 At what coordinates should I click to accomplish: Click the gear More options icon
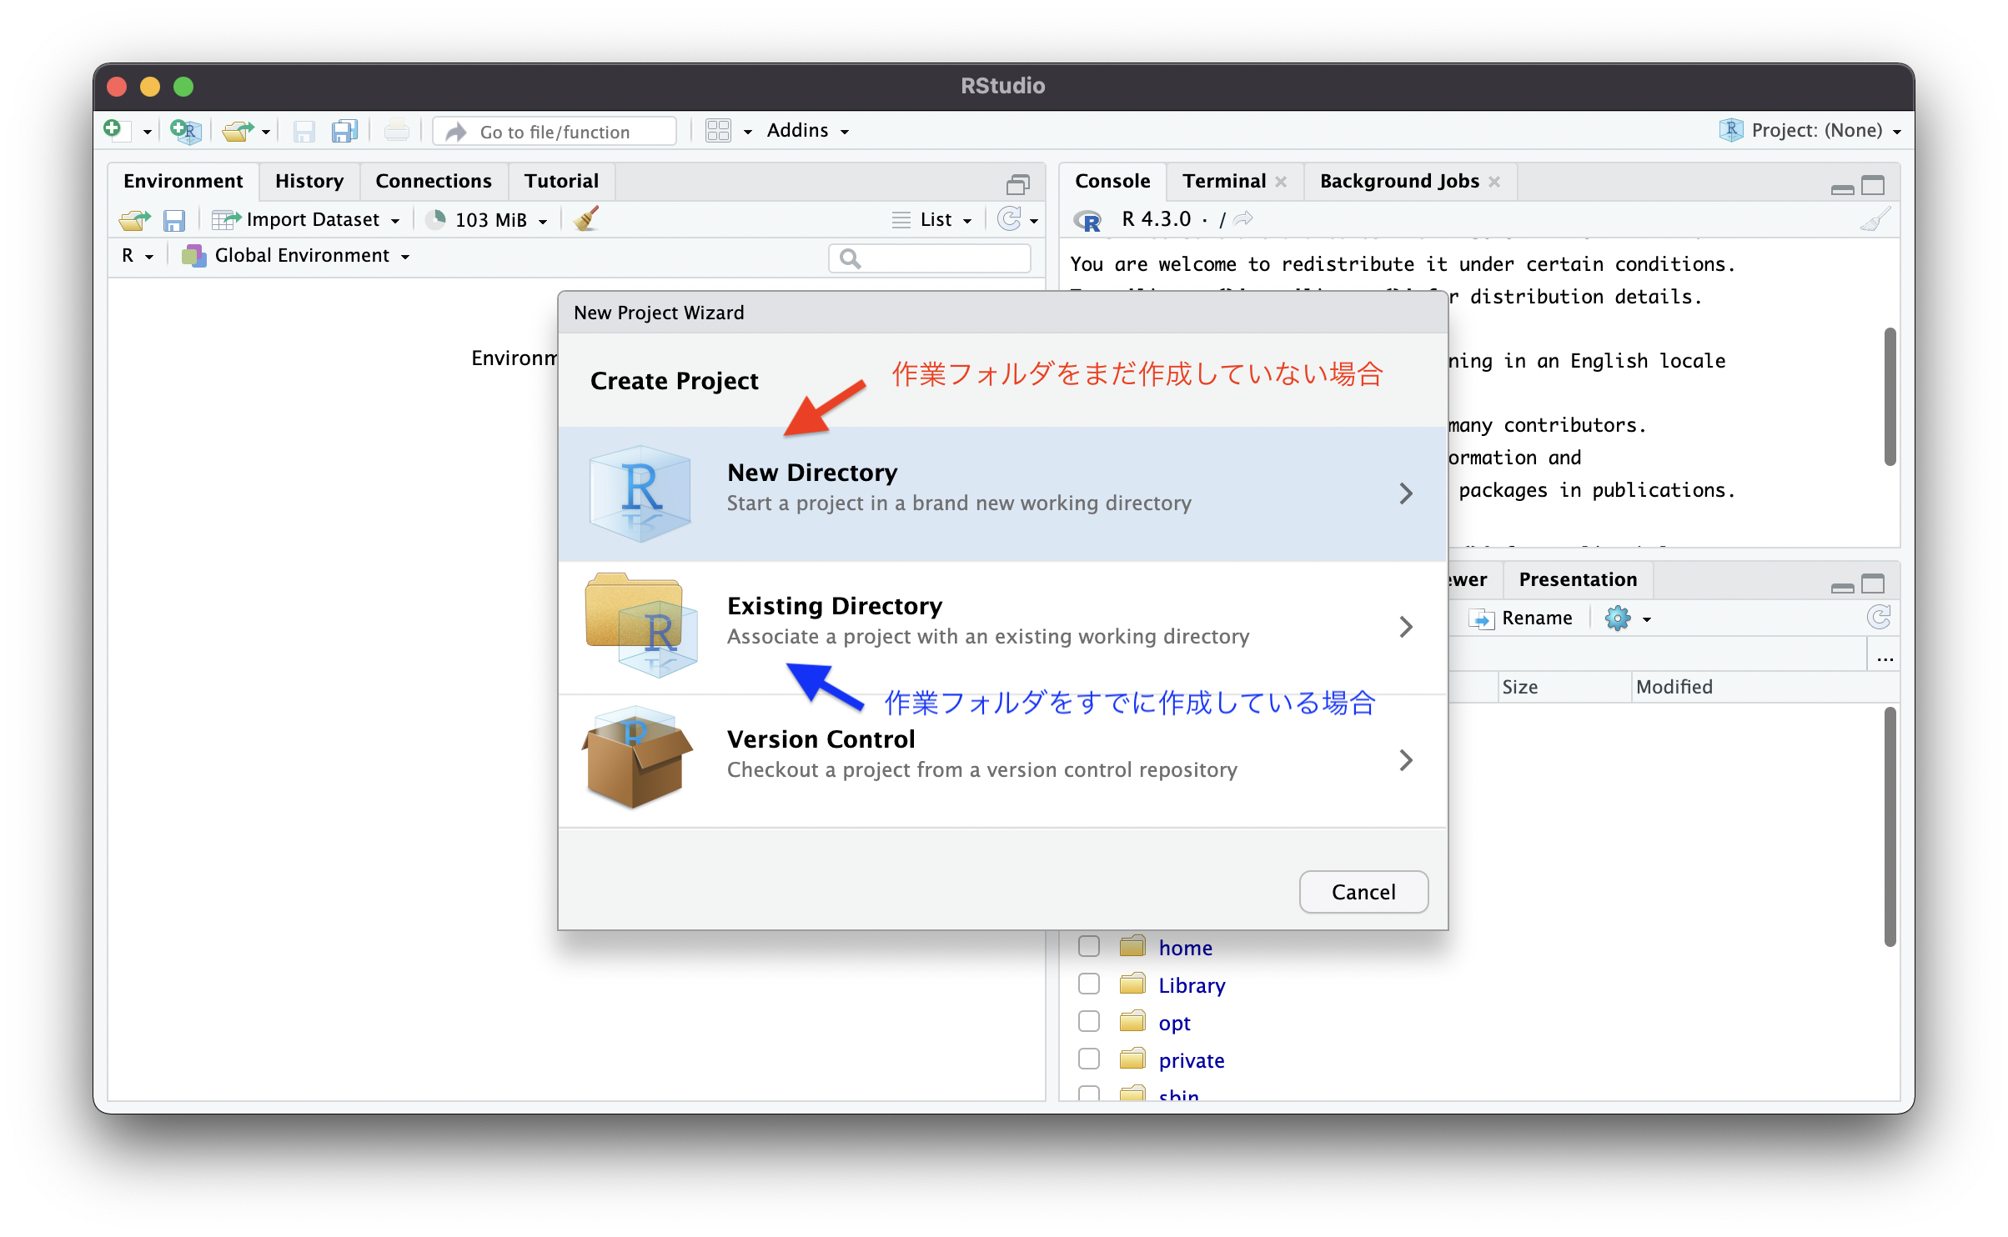click(x=1618, y=618)
